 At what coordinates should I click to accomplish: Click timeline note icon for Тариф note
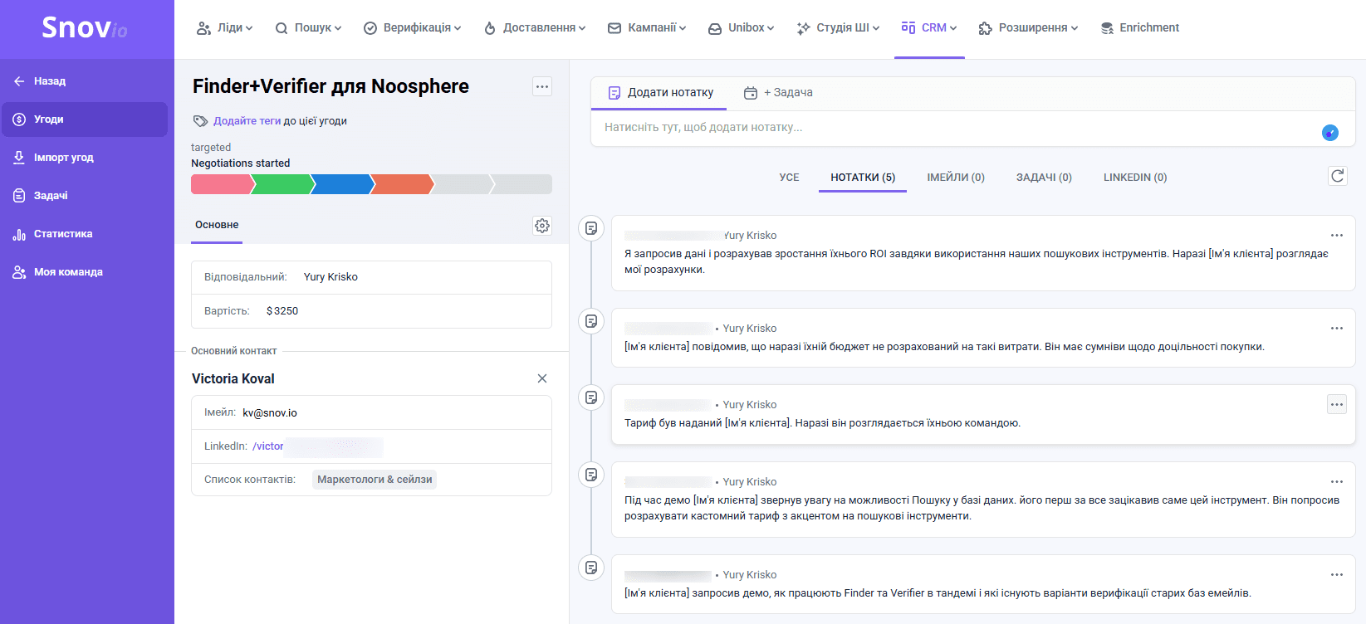coord(591,397)
